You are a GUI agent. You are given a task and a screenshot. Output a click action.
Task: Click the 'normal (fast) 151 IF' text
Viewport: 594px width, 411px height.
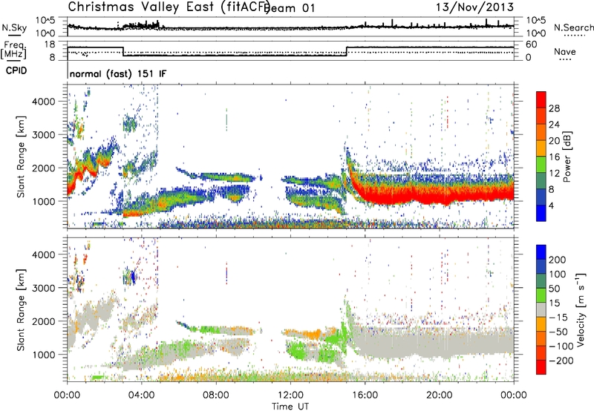(118, 73)
